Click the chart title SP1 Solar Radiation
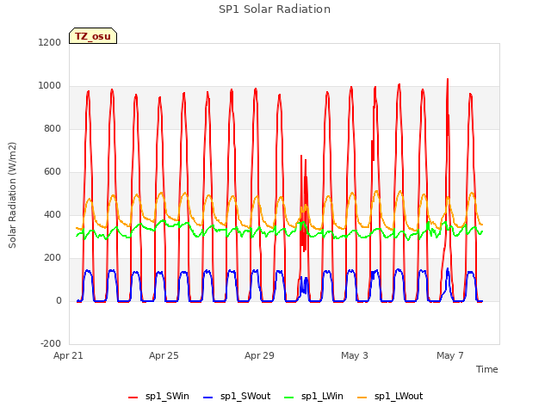 pyautogui.click(x=275, y=9)
